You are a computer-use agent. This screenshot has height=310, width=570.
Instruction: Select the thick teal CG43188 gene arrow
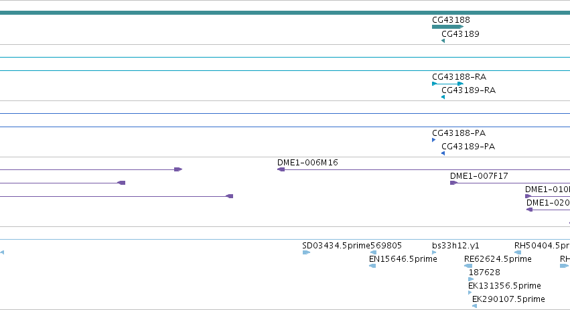(448, 27)
